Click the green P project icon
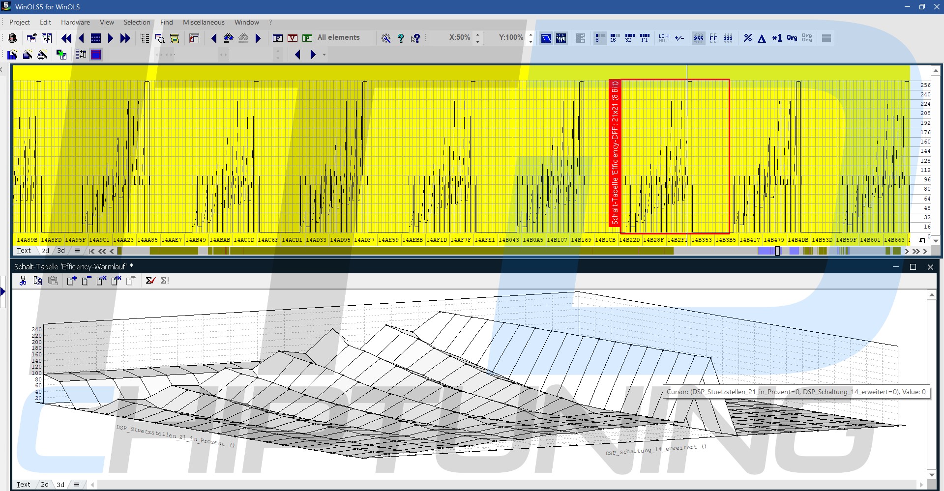 (x=307, y=38)
